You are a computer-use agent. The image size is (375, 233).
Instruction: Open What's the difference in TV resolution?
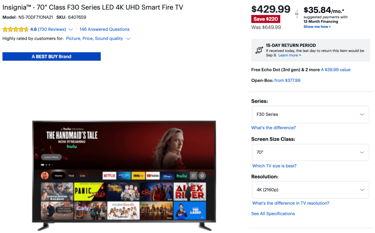pos(290,203)
